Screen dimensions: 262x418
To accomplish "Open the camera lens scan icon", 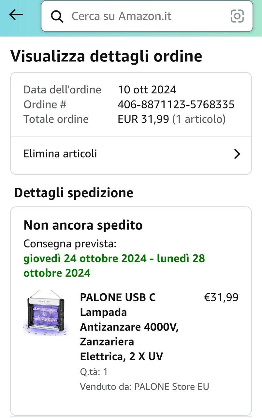I will click(x=237, y=16).
